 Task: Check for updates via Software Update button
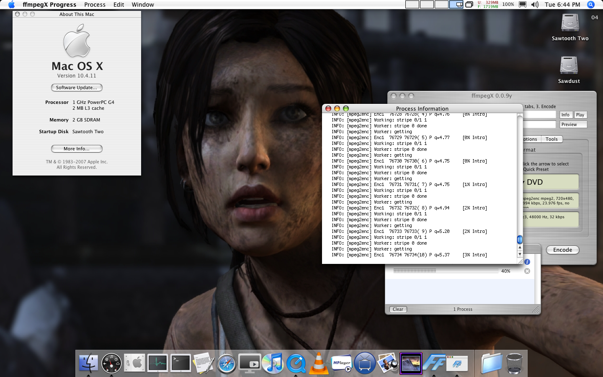(77, 88)
